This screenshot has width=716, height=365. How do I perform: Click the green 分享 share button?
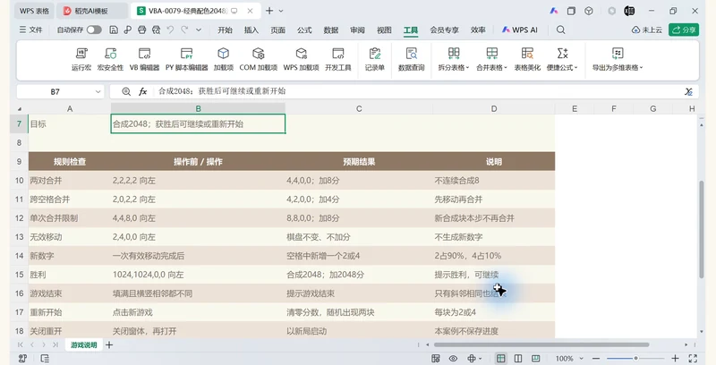pyautogui.click(x=684, y=30)
